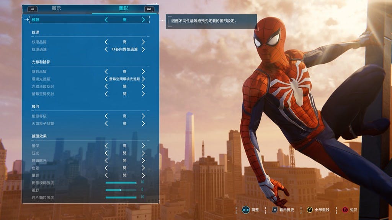Click left arrow for 環境光遮蔽
This screenshot has height=220, width=392.
(x=106, y=79)
